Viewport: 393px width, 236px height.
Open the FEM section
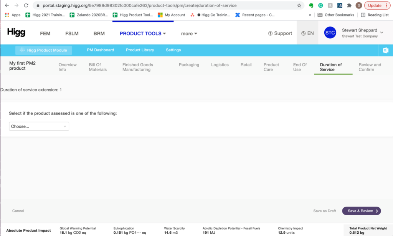[x=45, y=34]
